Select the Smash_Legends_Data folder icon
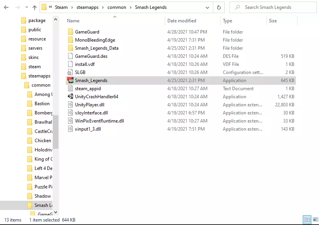Viewport: 319px width, 225px height. pos(70,48)
